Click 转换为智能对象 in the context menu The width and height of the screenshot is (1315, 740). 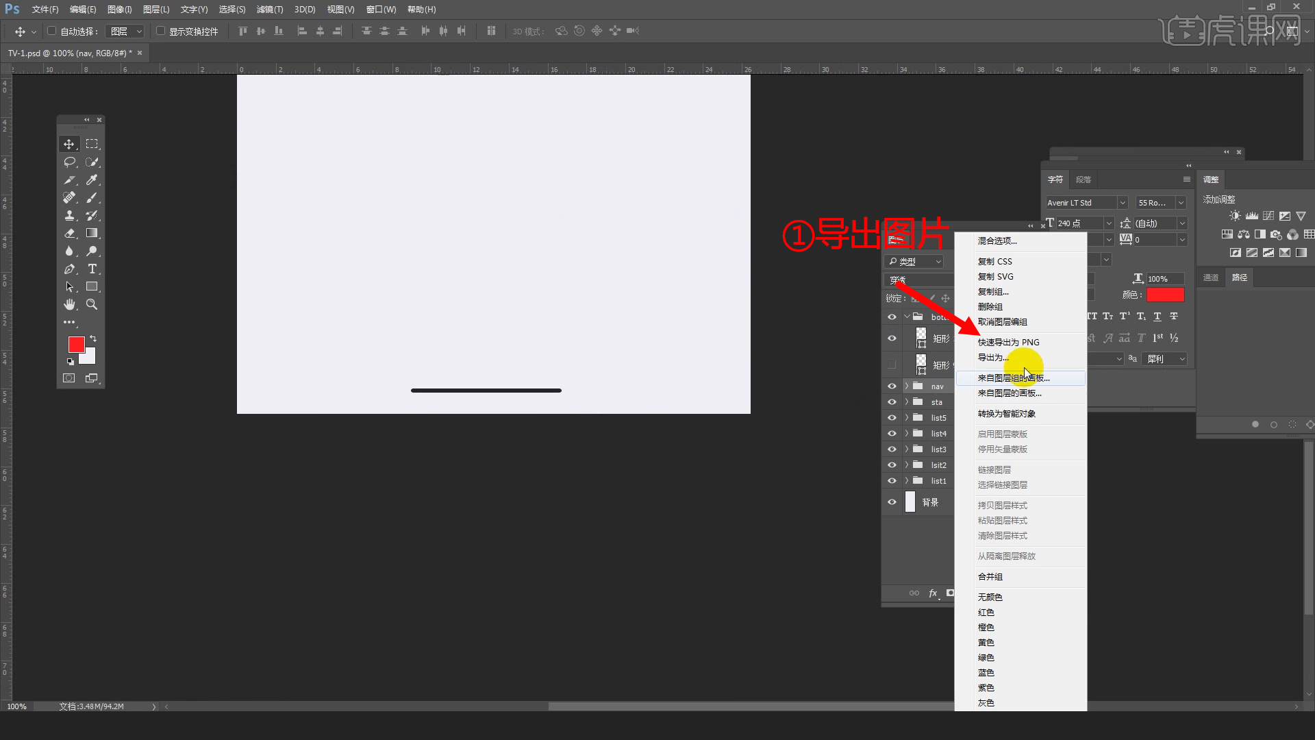[x=1006, y=413]
